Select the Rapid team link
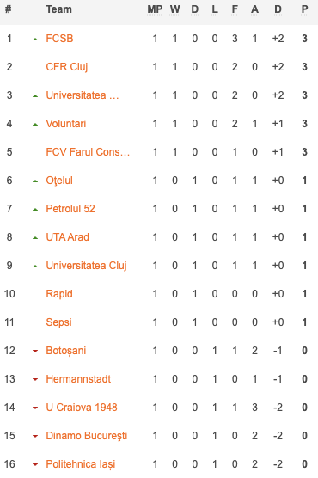The width and height of the screenshot is (318, 478). [x=59, y=294]
